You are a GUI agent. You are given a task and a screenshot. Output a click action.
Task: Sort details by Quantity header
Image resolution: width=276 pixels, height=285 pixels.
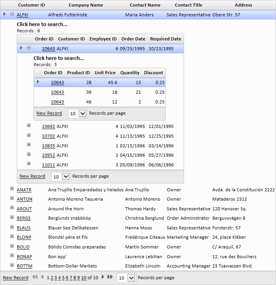pyautogui.click(x=130, y=73)
